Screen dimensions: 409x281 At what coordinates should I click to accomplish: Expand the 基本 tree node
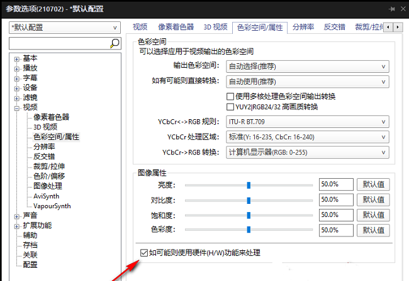point(17,59)
